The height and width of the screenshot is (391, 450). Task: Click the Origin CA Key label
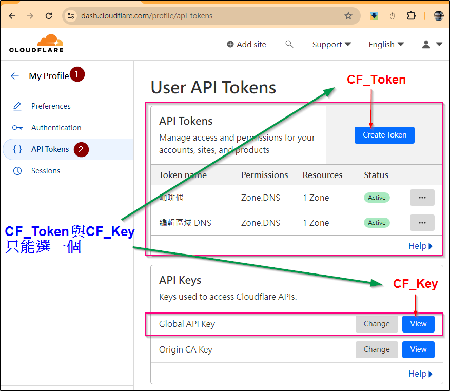point(186,349)
